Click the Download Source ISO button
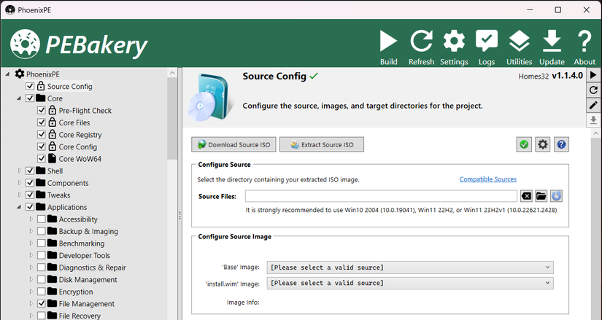Screen dimensions: 602x320 click(233, 144)
